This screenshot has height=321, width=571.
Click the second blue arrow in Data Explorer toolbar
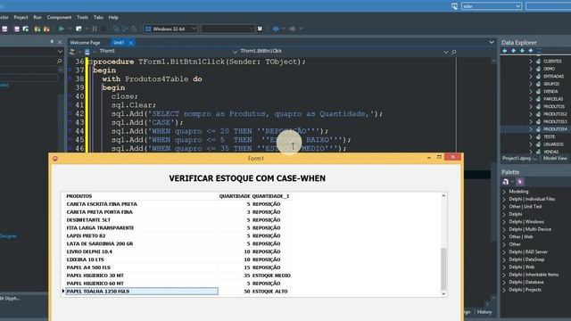coord(514,51)
